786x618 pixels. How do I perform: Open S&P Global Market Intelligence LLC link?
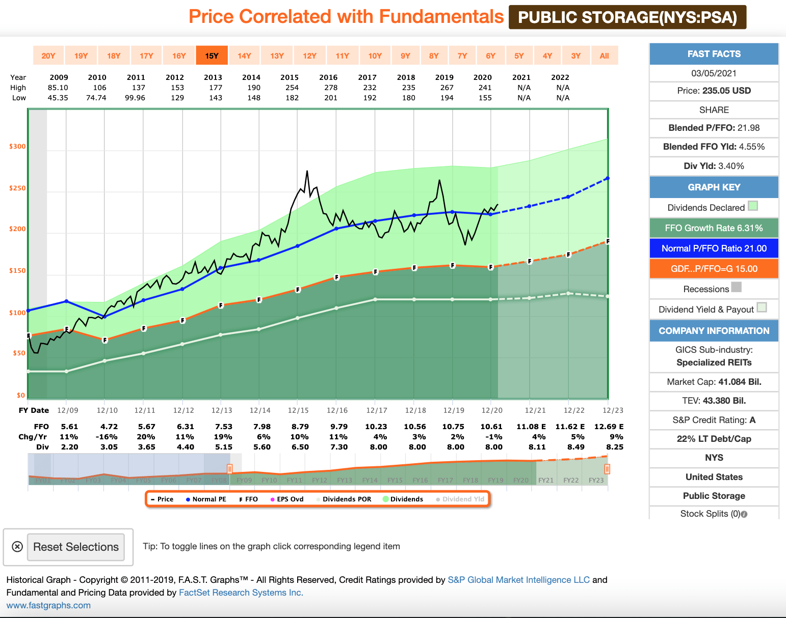pyautogui.click(x=518, y=580)
